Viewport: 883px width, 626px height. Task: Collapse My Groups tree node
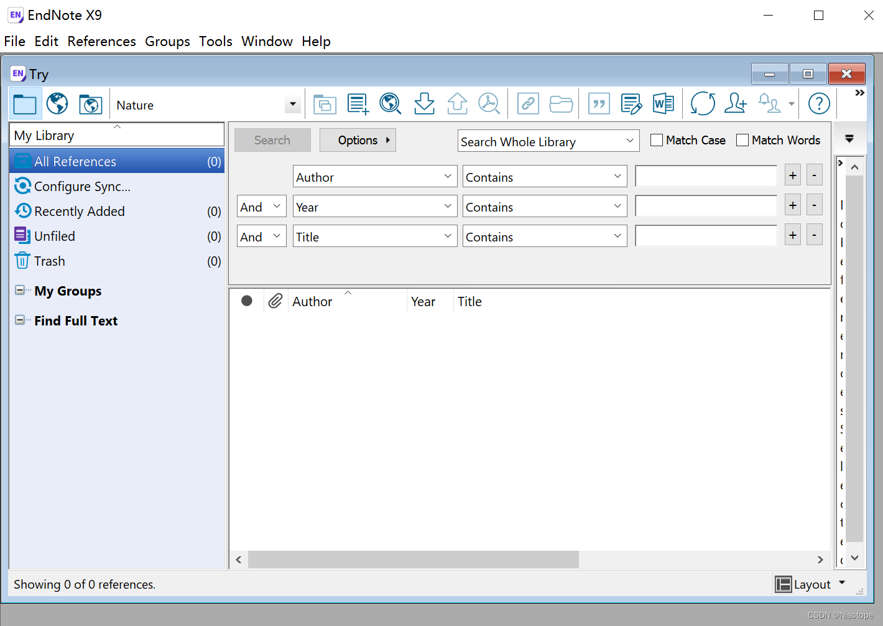pos(20,290)
